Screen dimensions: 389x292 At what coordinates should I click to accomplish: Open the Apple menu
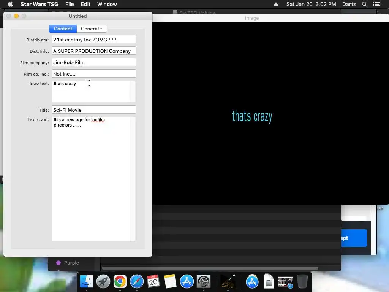point(10,4)
